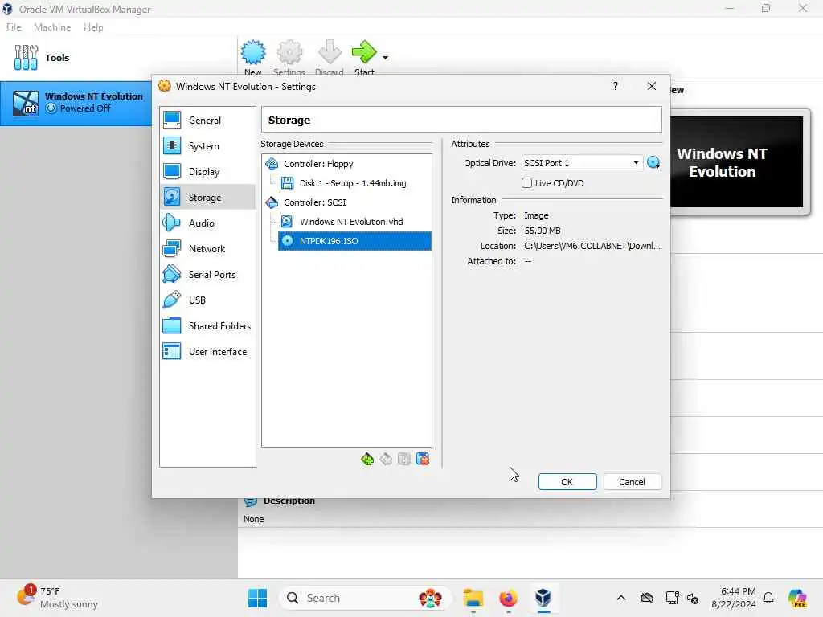This screenshot has height=617, width=823.
Task: Select the Storage settings category
Action: pyautogui.click(x=207, y=198)
